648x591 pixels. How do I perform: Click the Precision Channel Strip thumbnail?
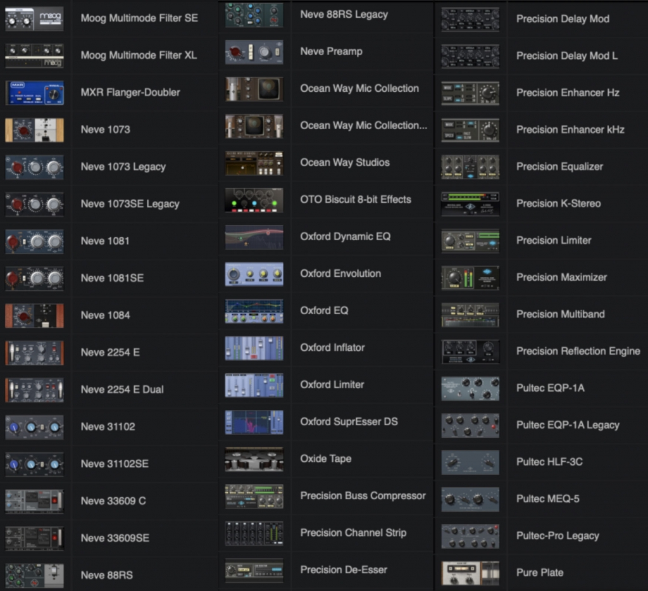click(x=253, y=533)
